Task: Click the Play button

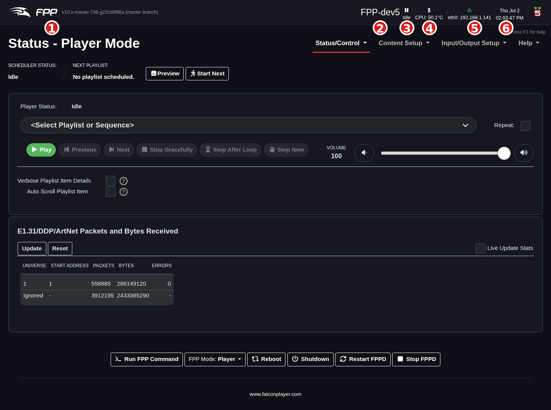Action: click(x=41, y=150)
